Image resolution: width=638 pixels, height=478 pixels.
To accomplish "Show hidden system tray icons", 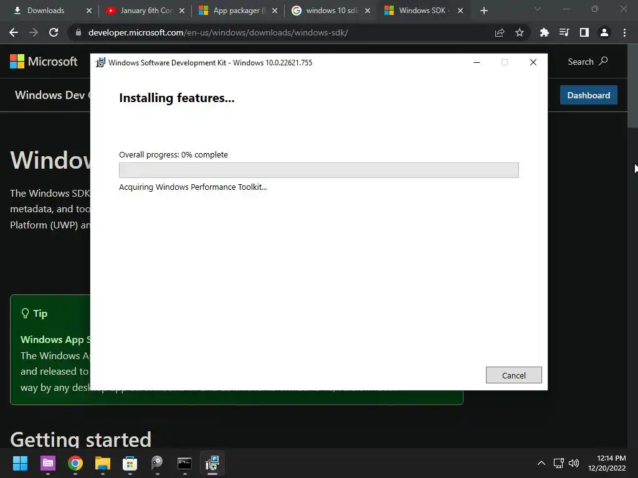I will (541, 463).
